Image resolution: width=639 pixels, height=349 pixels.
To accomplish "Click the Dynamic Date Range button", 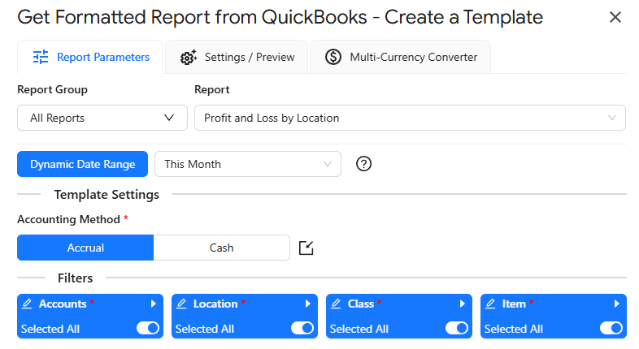I will (x=82, y=164).
